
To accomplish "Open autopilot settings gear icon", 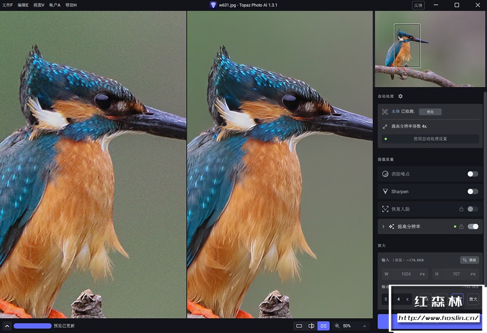I will click(x=400, y=96).
